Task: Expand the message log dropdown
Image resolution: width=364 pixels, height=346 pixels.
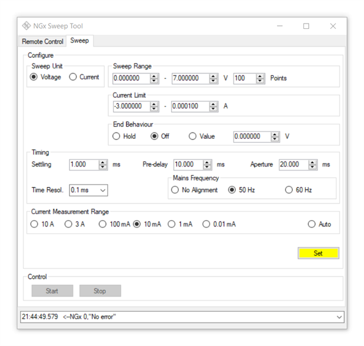Action: point(339,317)
